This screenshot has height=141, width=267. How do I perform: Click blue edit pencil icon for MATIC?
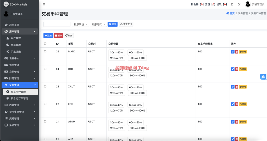[x=233, y=52]
